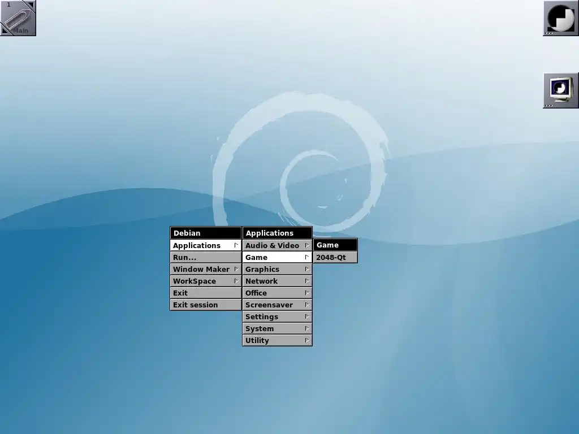Select Applications in the Debian menu
The image size is (579, 434).
pyautogui.click(x=206, y=245)
